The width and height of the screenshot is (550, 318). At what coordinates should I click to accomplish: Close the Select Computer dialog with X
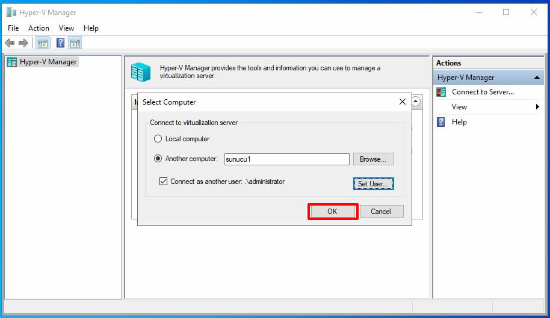click(403, 102)
